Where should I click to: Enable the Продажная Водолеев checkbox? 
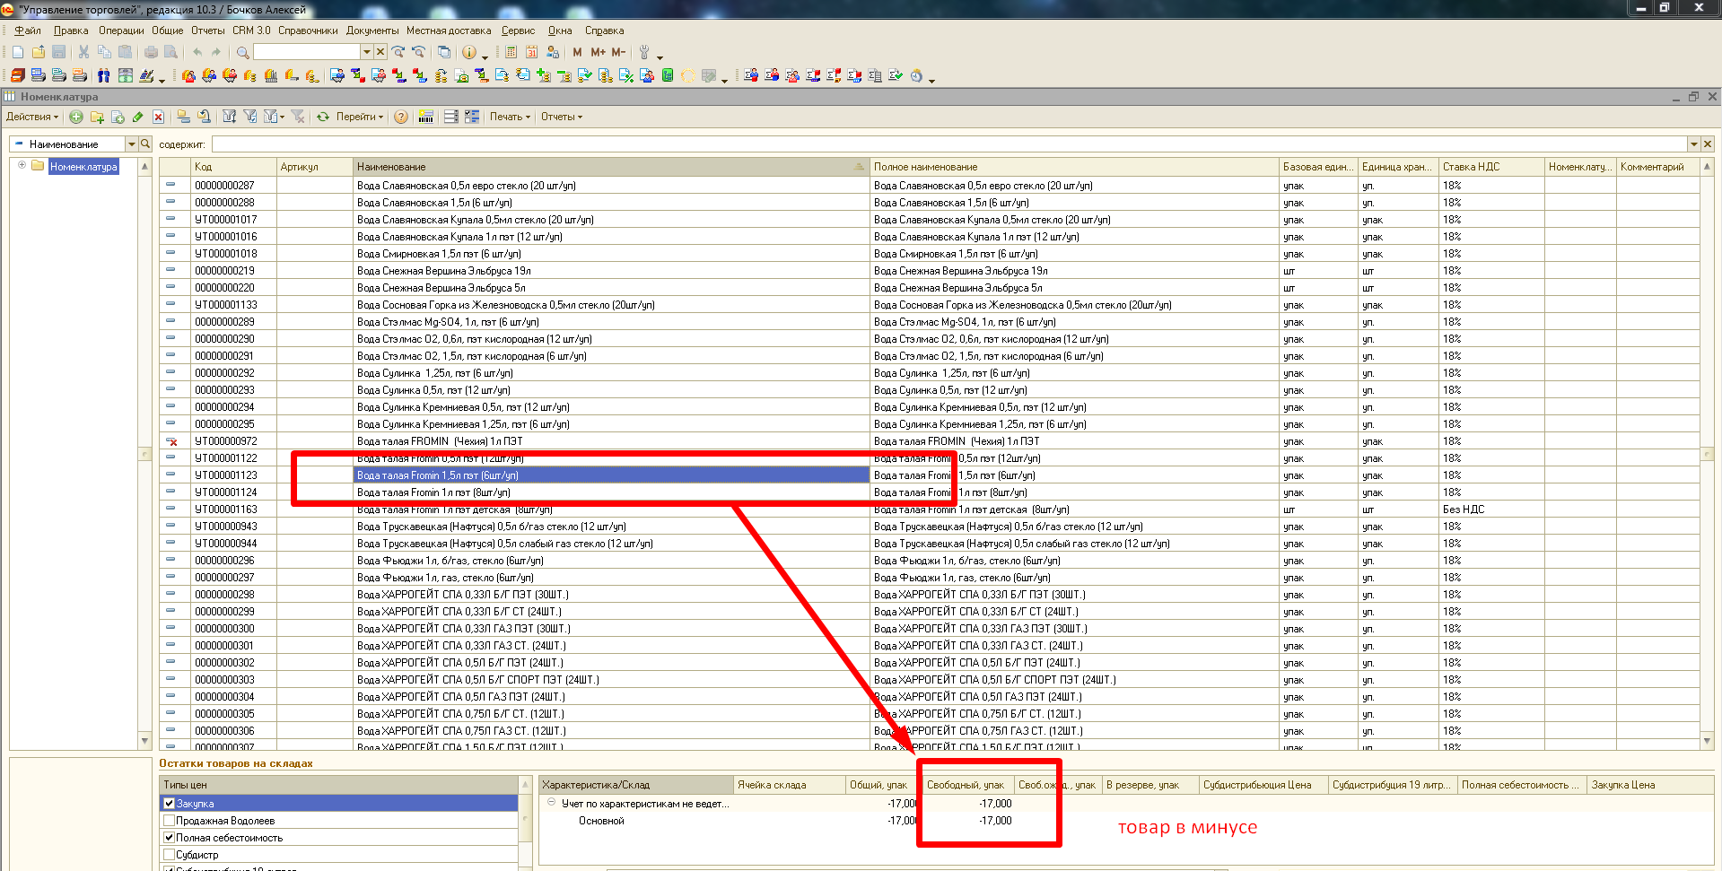(x=169, y=821)
